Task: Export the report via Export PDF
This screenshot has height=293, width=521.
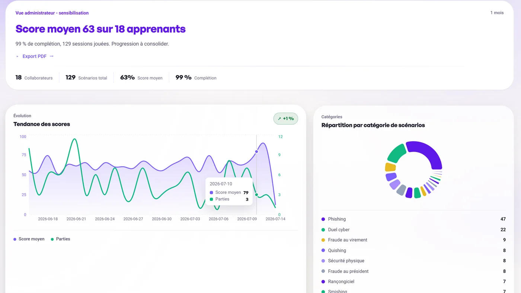Action: (x=35, y=56)
